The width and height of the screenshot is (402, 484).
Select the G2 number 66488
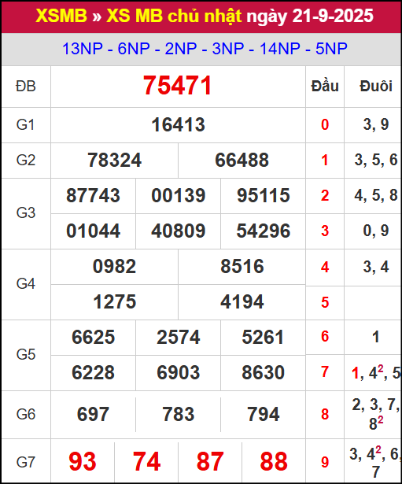coord(242,161)
